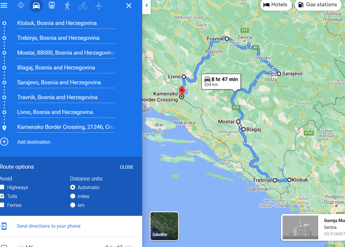Click the Add destination label
Image resolution: width=345 pixels, height=247 pixels.
34,142
